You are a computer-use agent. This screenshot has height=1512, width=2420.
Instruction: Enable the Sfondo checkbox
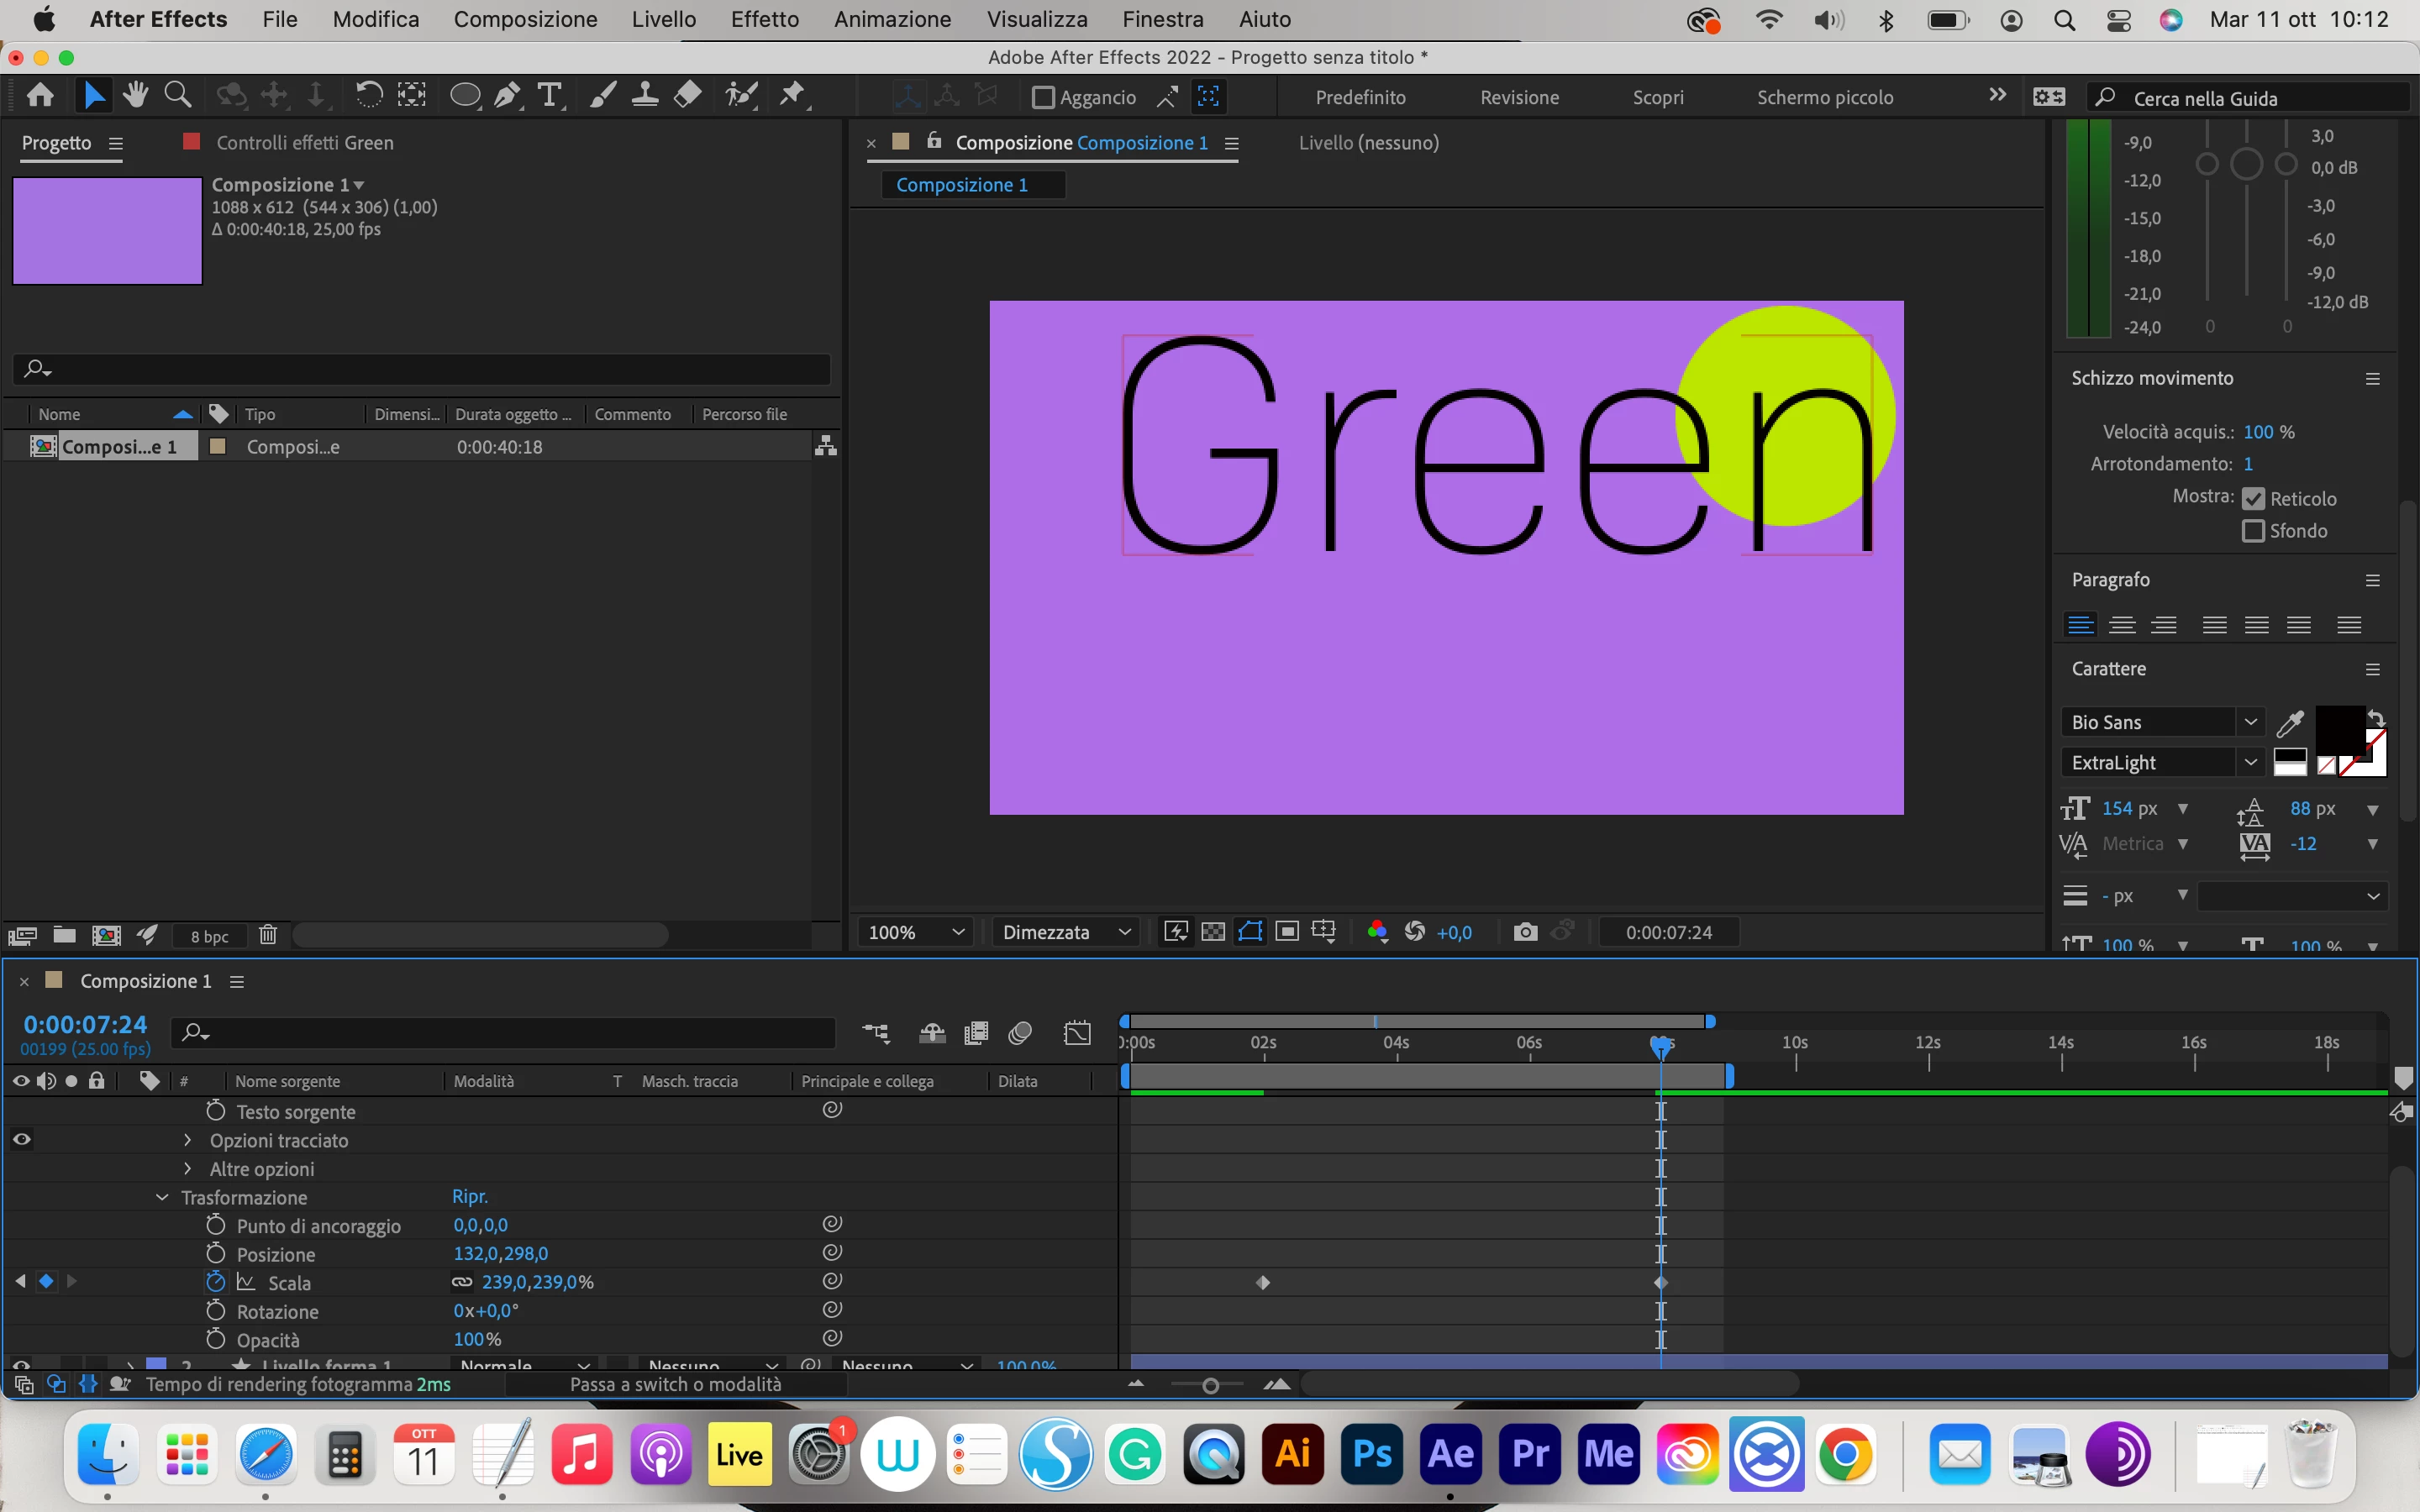tap(2253, 531)
